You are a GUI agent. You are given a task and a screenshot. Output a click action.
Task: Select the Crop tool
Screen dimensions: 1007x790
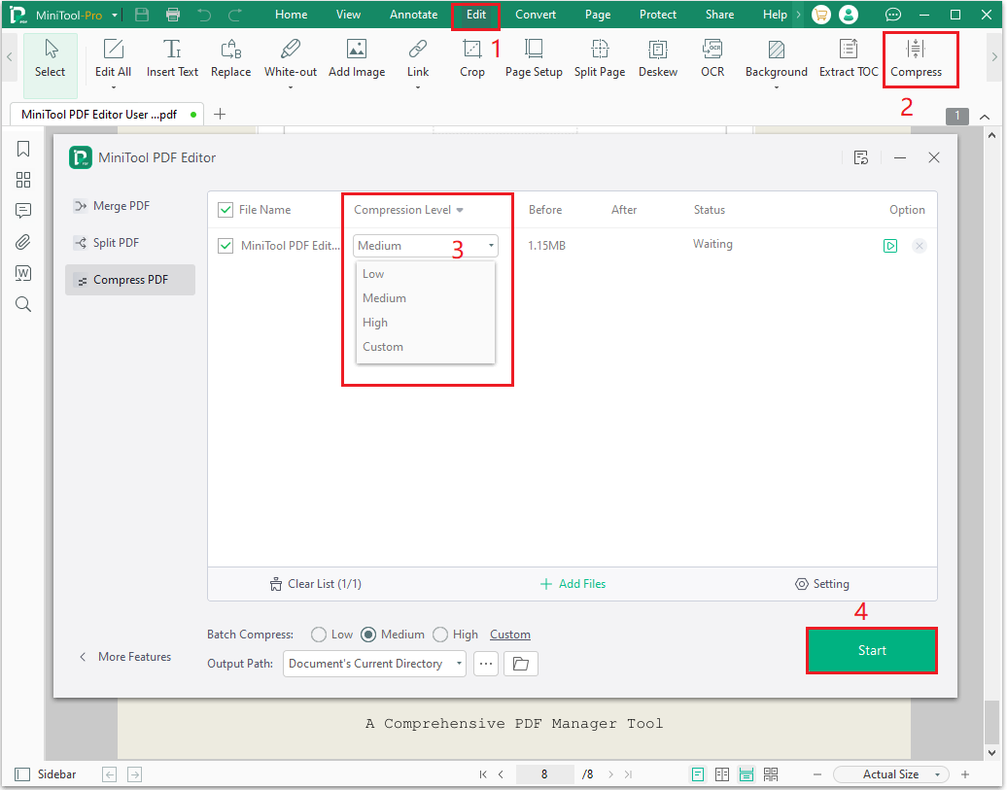(472, 58)
